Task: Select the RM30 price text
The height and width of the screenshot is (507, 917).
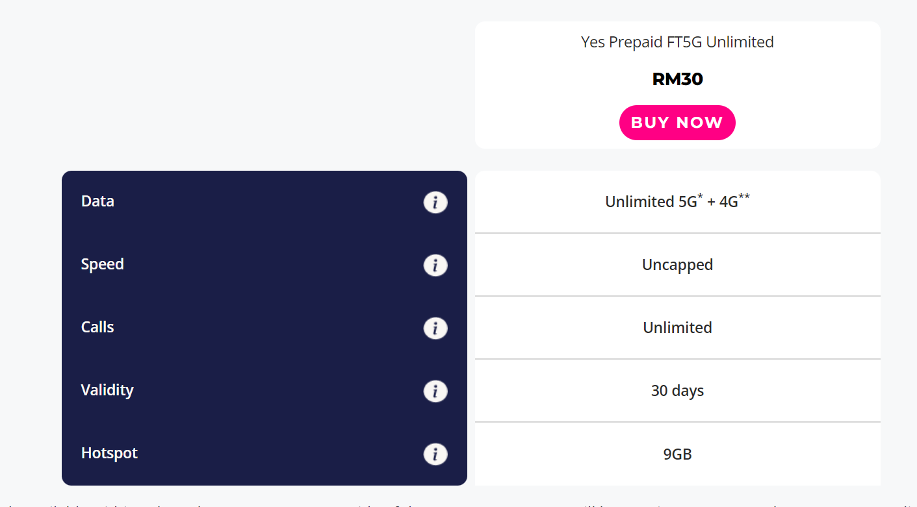Action: (x=677, y=79)
